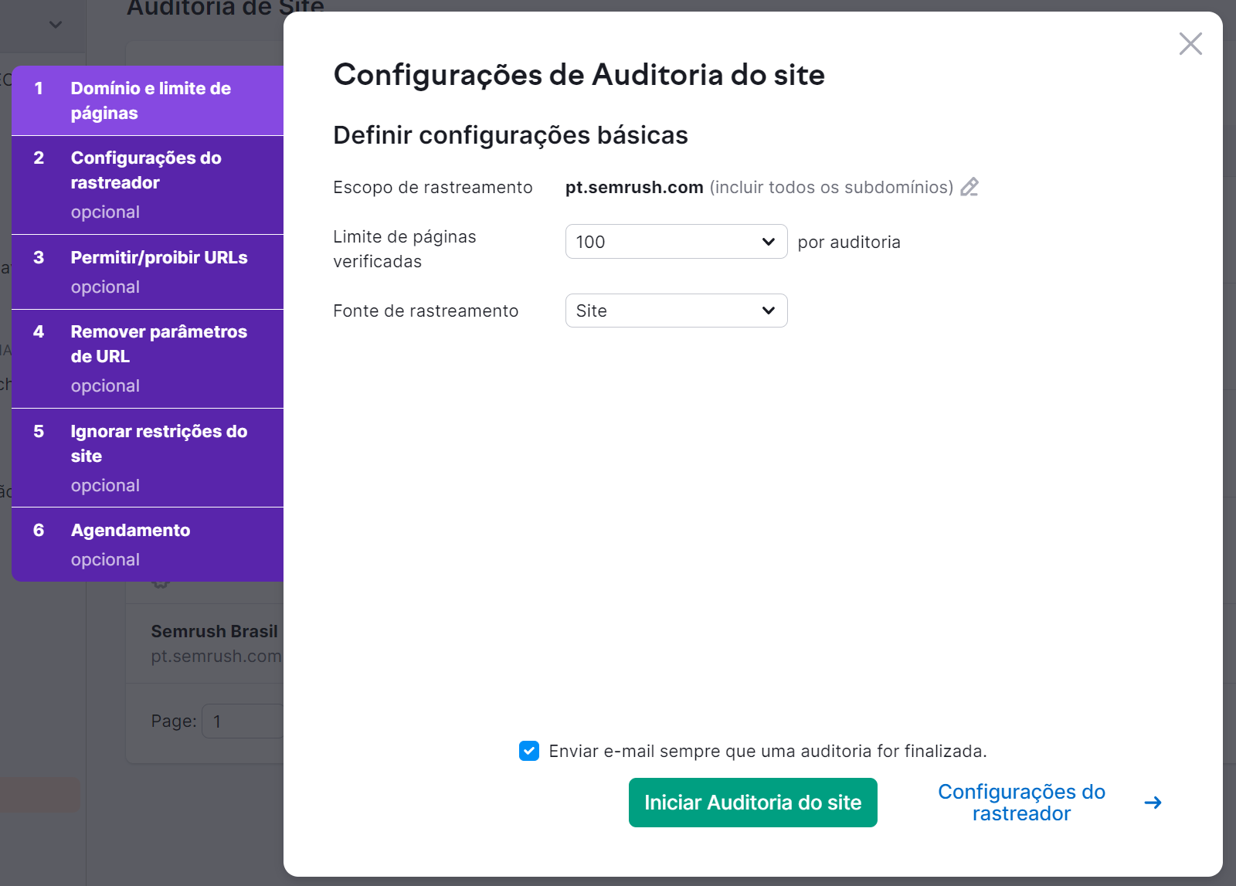Open the page limit dropdown showing 100
Image resolution: width=1236 pixels, height=886 pixels.
[x=676, y=242]
